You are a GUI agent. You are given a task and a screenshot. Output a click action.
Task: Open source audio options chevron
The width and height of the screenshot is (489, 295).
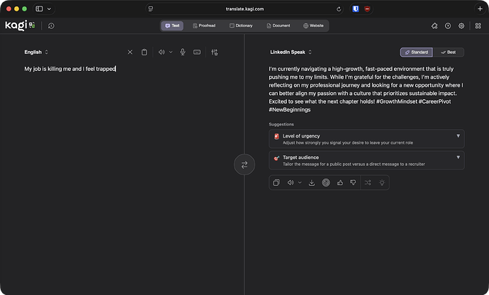click(x=171, y=52)
